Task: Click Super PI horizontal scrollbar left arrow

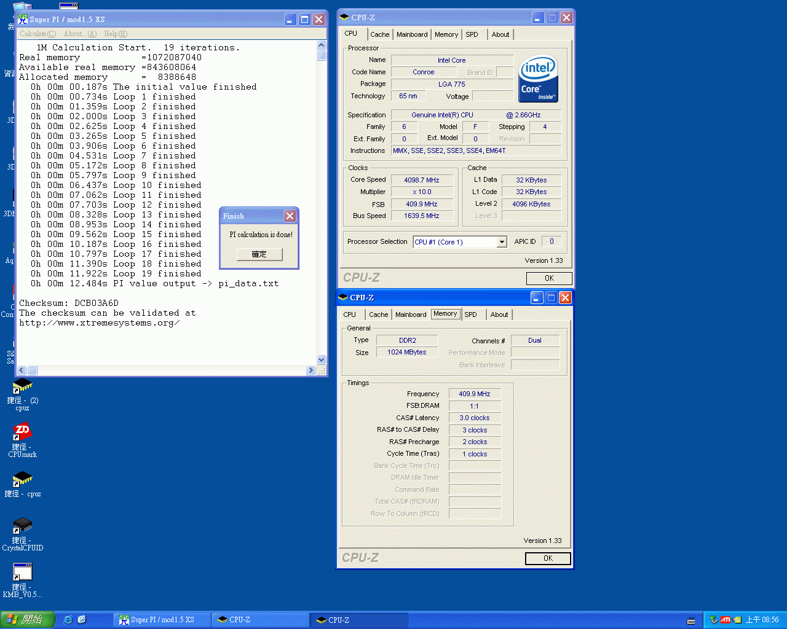Action: click(22, 370)
